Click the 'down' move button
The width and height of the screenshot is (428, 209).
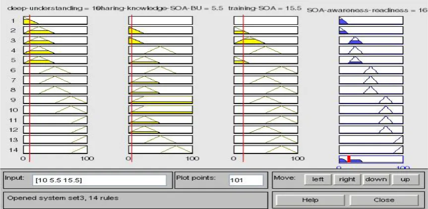coord(376,179)
